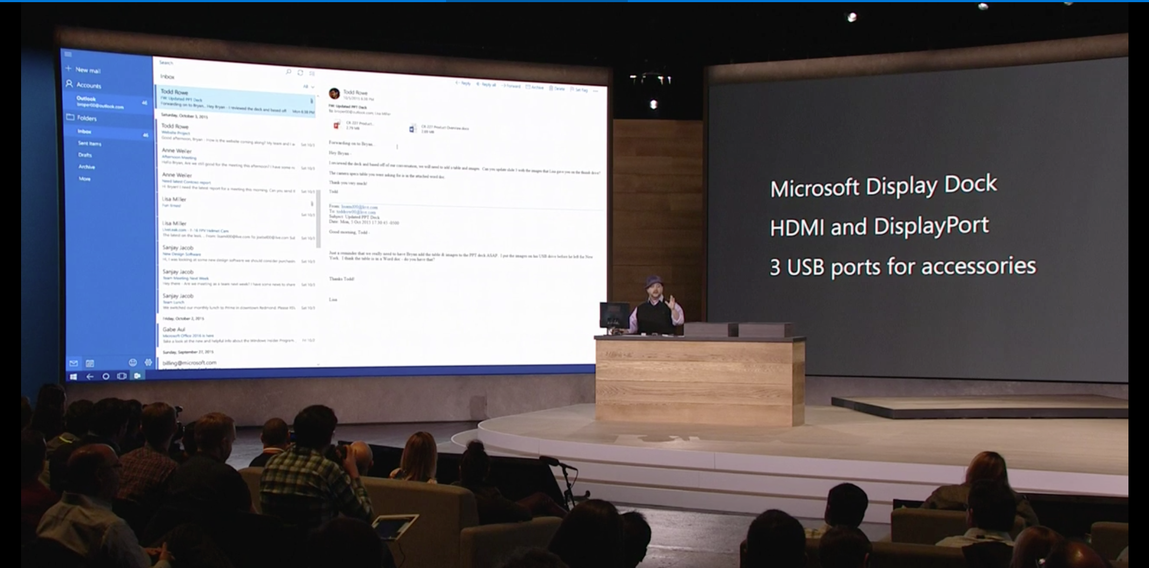Open the Inbox folder in sidebar
1149x568 pixels.
pos(108,132)
